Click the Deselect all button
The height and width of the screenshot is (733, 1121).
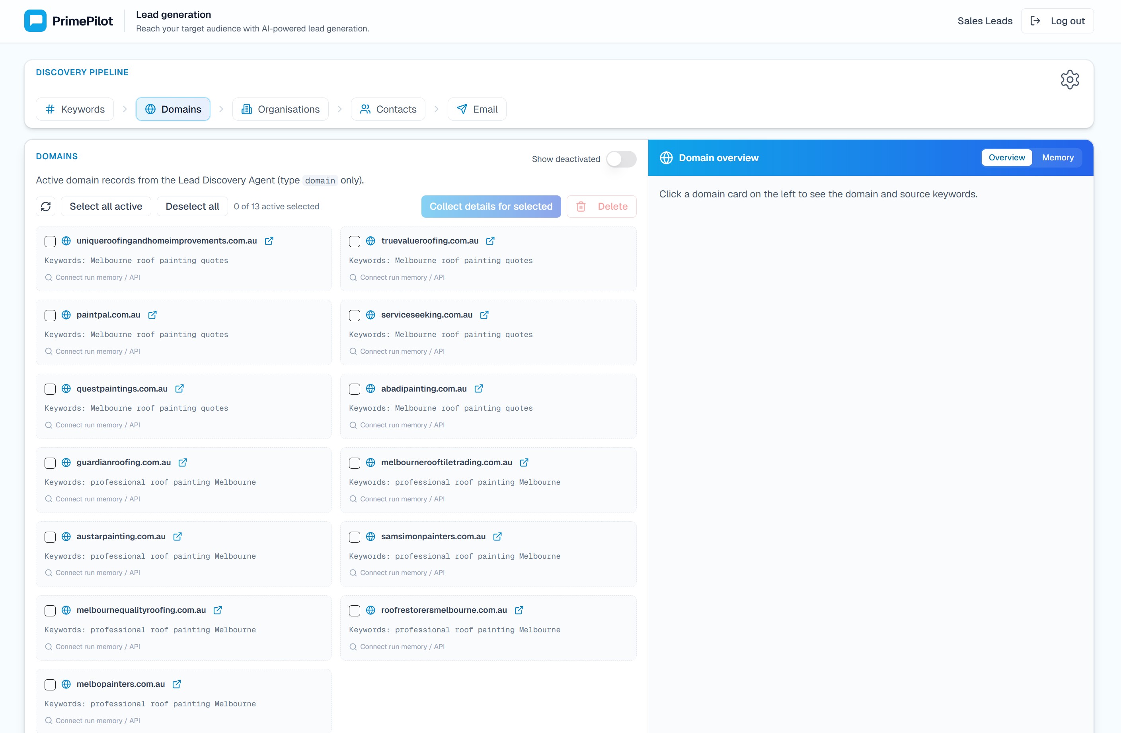(x=192, y=207)
